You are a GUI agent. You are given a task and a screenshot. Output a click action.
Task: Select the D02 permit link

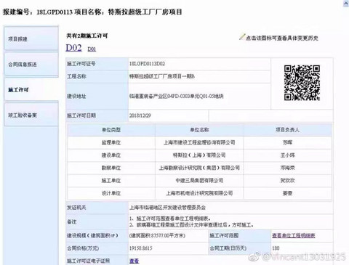(x=73, y=47)
